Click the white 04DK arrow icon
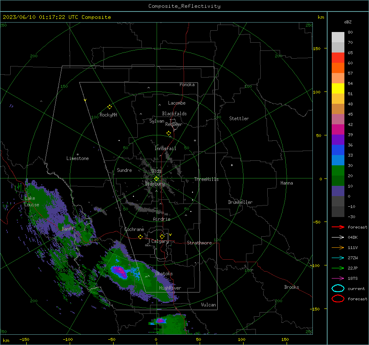Screen dimensions: 369x345 coord(338,238)
